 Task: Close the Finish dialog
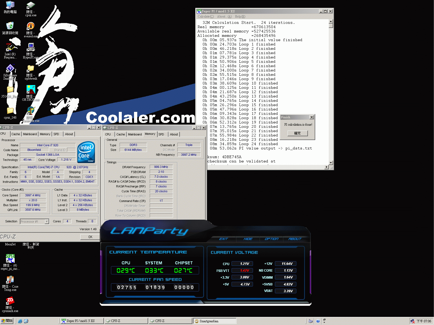coord(312,117)
